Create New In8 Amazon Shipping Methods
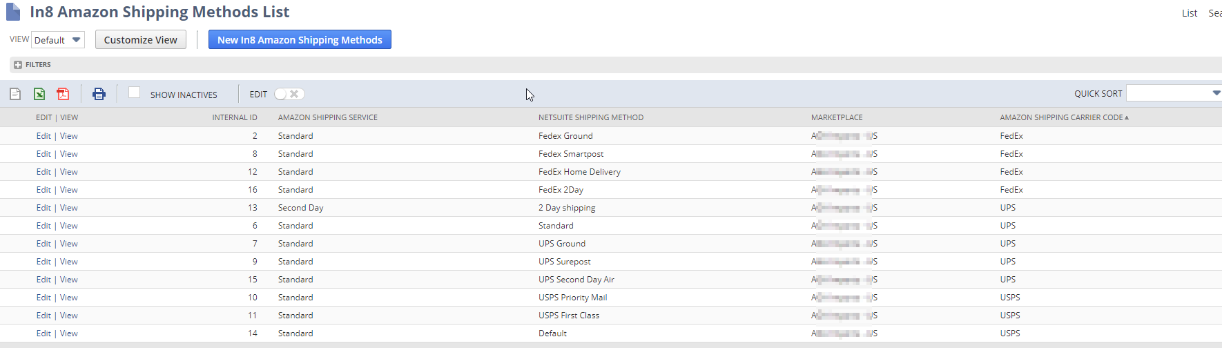The width and height of the screenshot is (1222, 348). [x=300, y=40]
